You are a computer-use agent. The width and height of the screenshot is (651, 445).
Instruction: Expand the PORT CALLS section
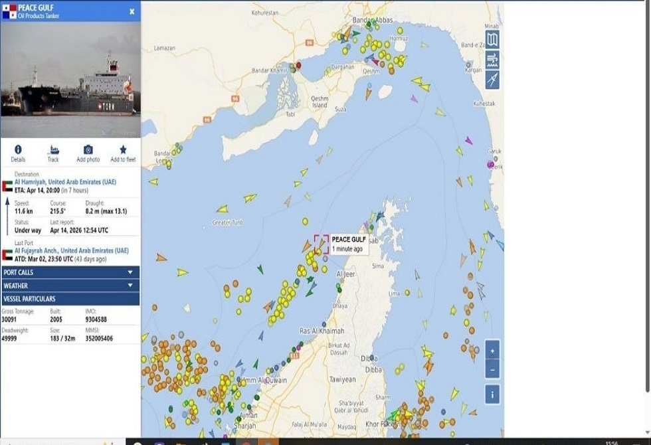tap(70, 272)
